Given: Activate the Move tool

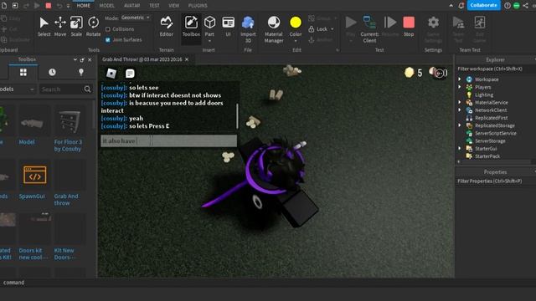Looking at the screenshot, I should (x=60, y=26).
